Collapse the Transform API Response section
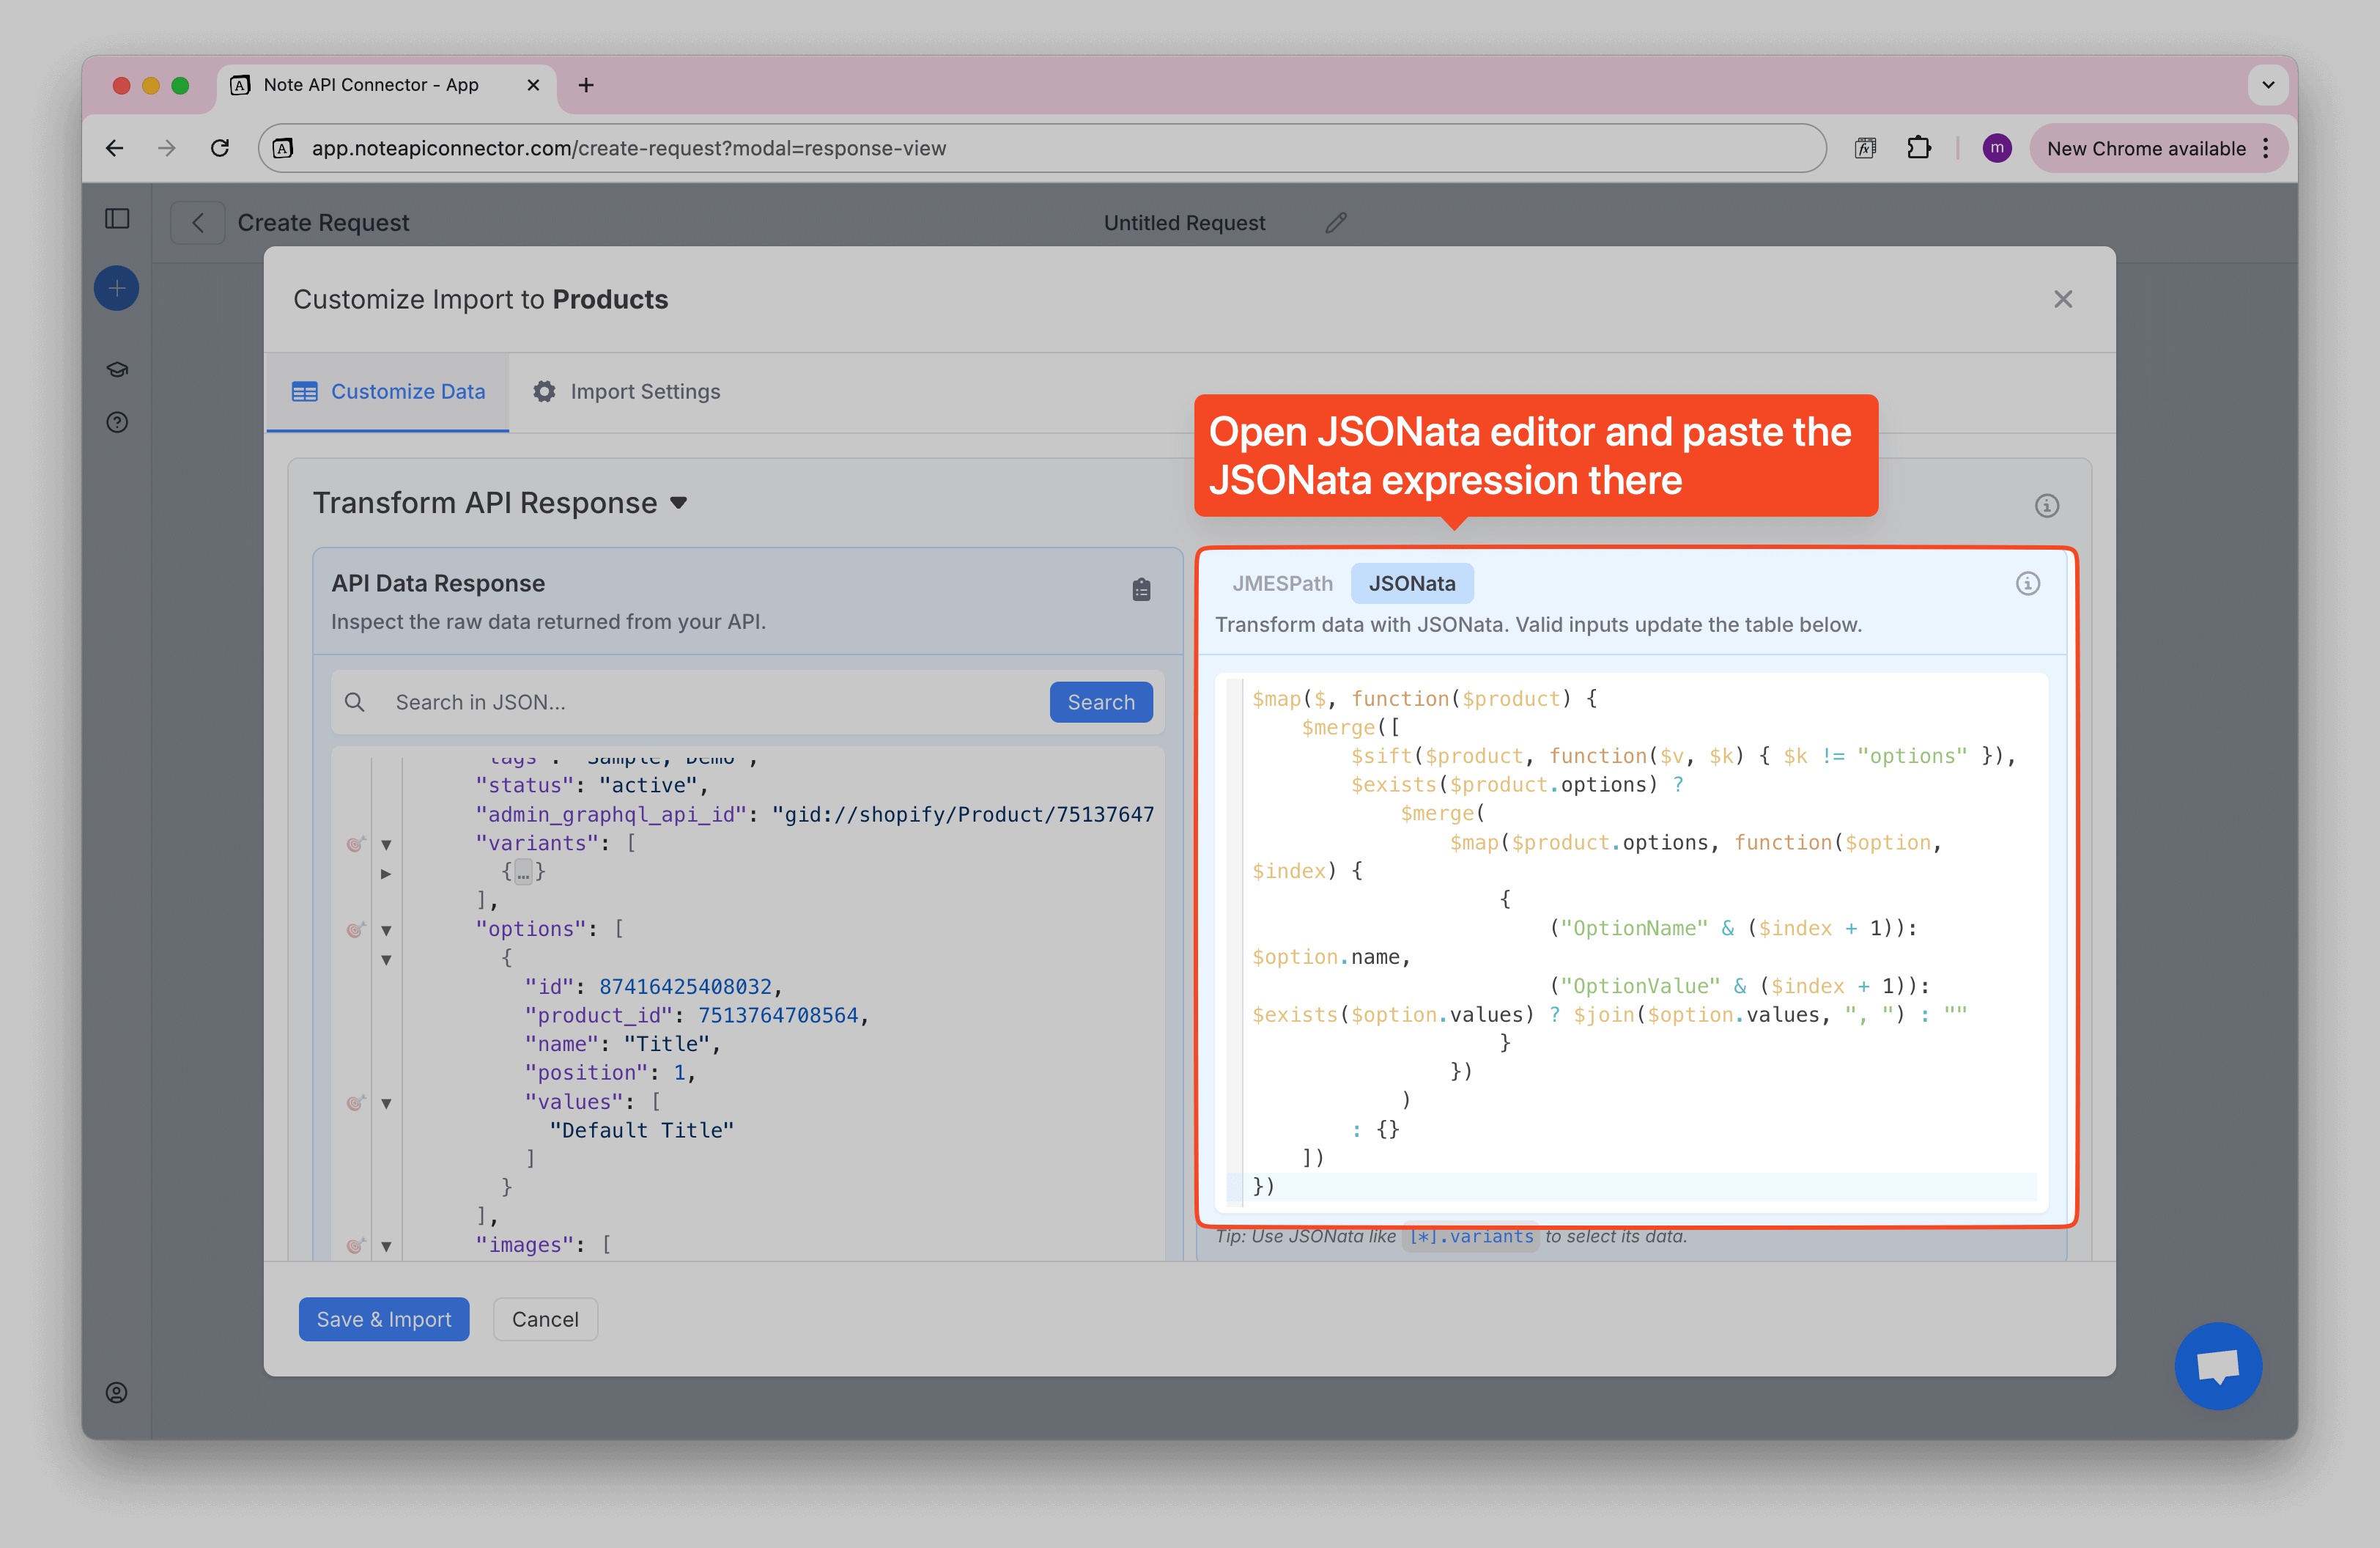Viewport: 2380px width, 1548px height. coord(679,503)
